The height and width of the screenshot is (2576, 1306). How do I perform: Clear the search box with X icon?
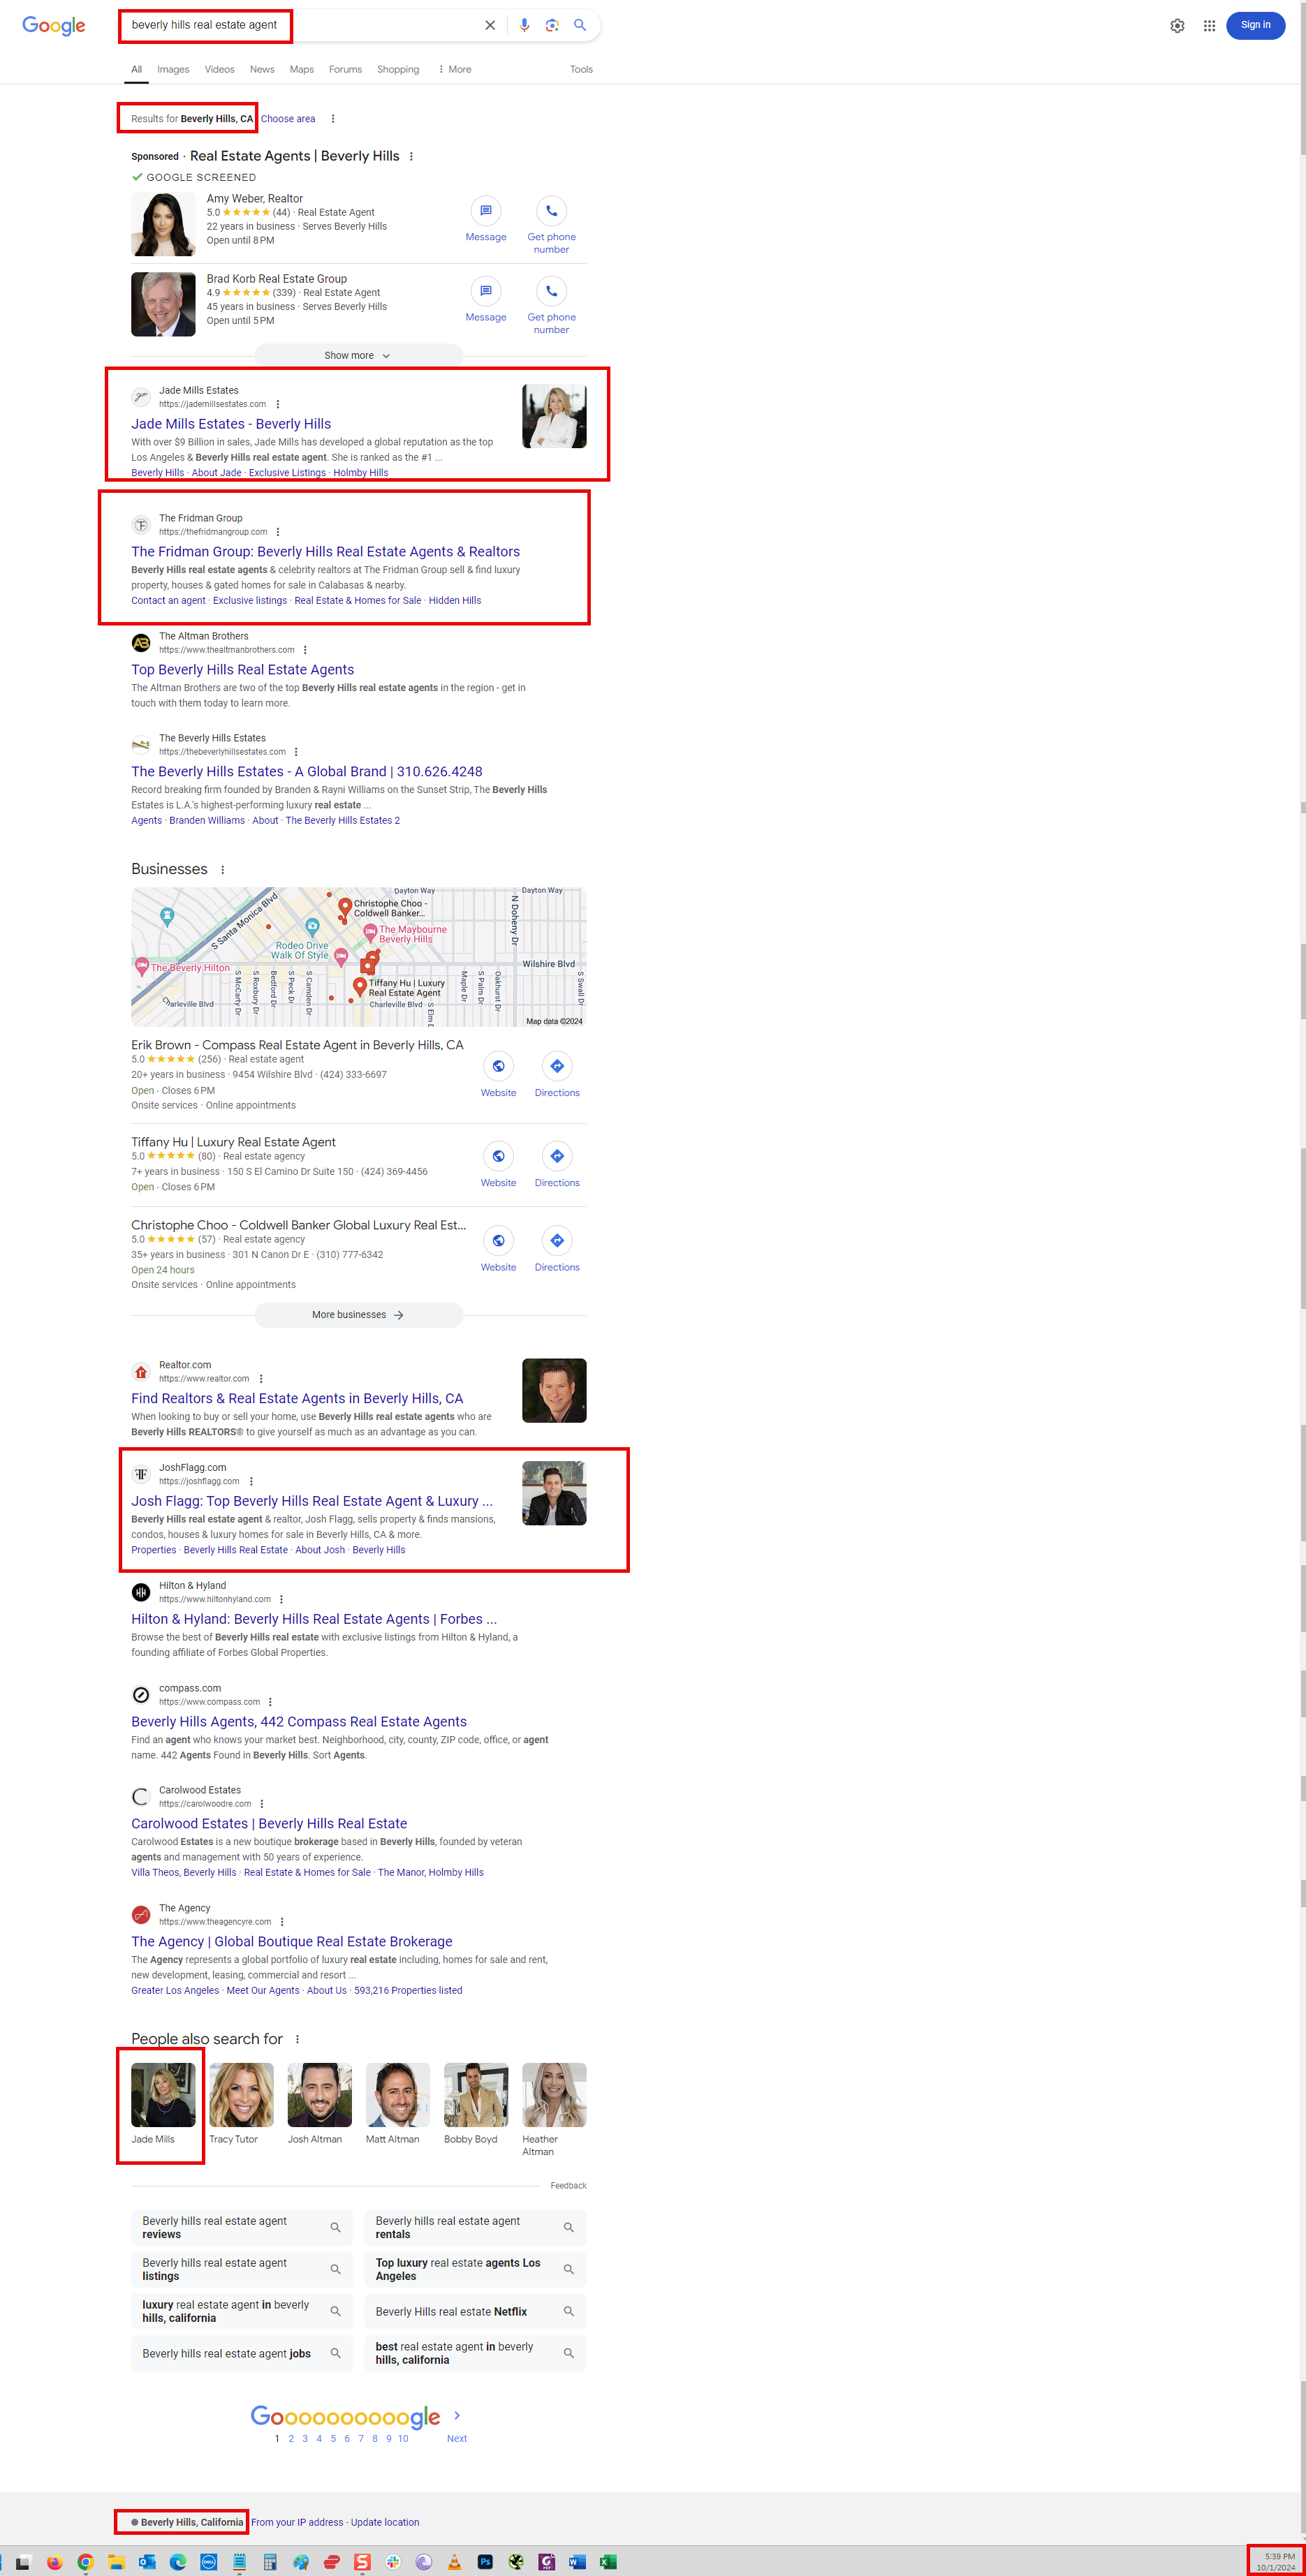pyautogui.click(x=490, y=25)
